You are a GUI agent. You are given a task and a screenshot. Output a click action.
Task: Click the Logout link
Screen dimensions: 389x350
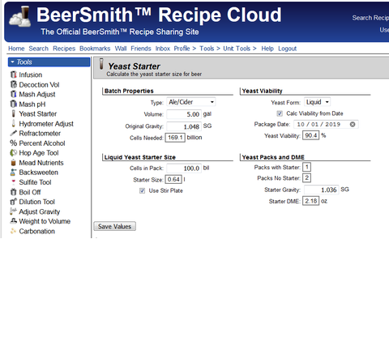288,49
